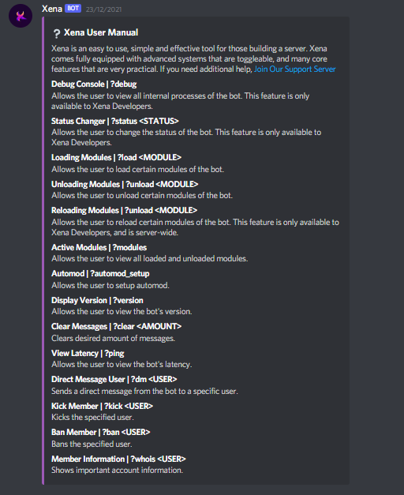Open the Xena bot avatar
The width and height of the screenshot is (404, 495).
click(21, 16)
